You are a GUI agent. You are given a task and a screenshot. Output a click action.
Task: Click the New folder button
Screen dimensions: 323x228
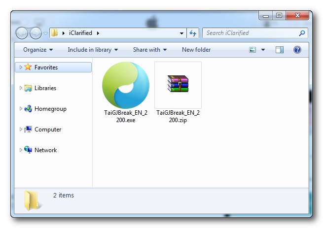coord(196,50)
